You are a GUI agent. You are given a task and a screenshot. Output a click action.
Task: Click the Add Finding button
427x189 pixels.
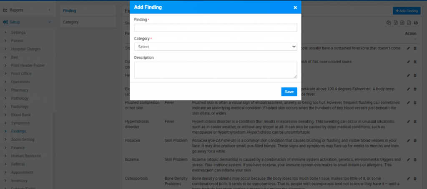pos(407,11)
